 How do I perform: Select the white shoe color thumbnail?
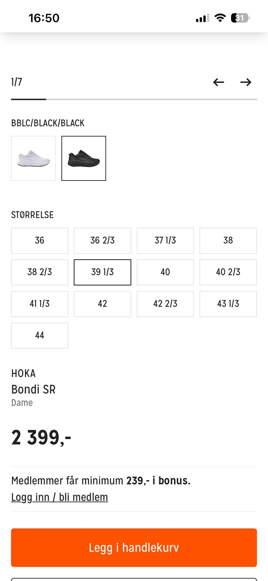33,158
